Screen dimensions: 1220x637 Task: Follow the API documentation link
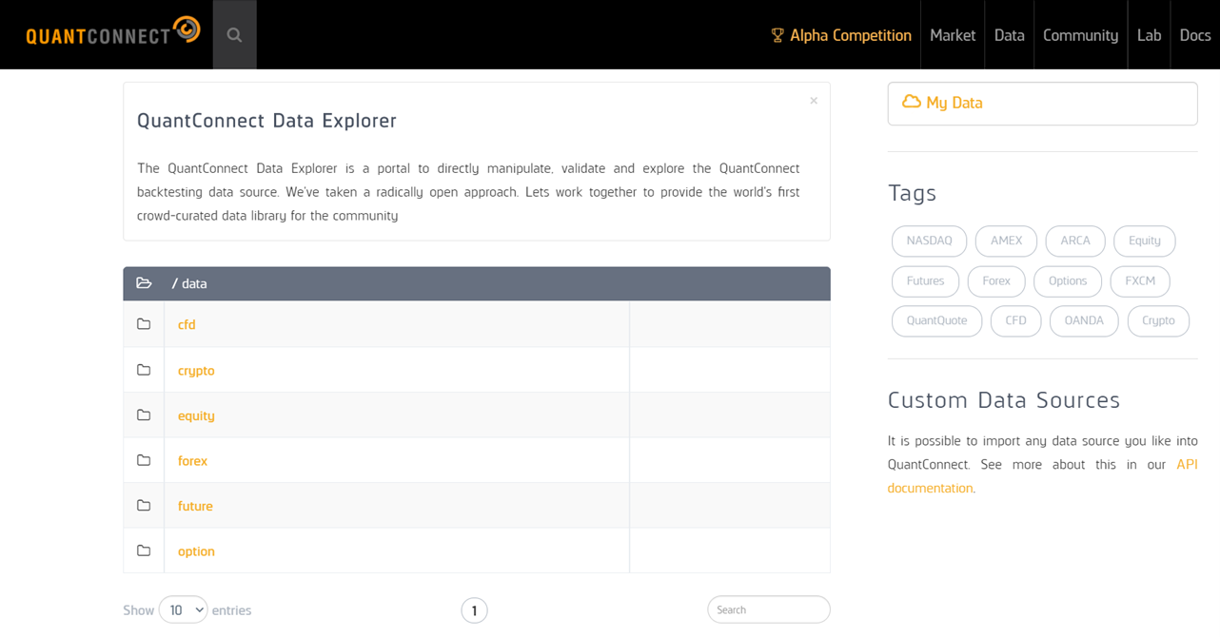pos(1186,465)
